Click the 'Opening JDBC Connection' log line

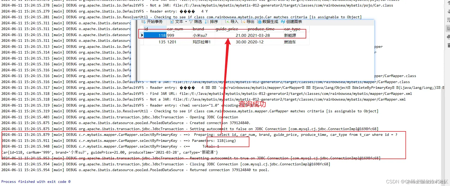point(120,117)
